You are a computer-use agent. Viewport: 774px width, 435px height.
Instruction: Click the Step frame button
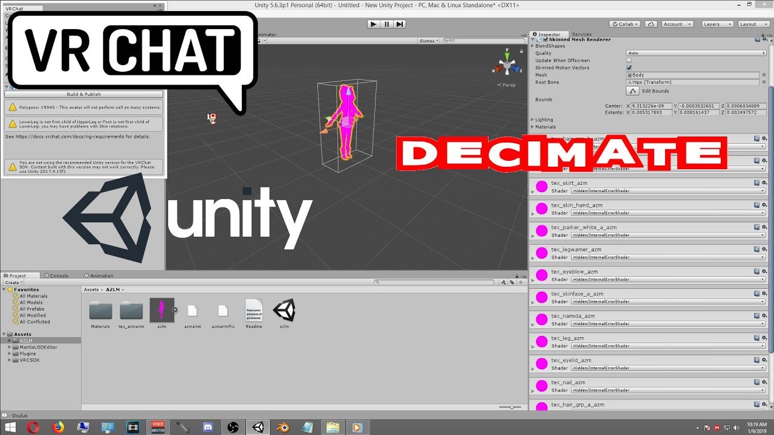[399, 24]
